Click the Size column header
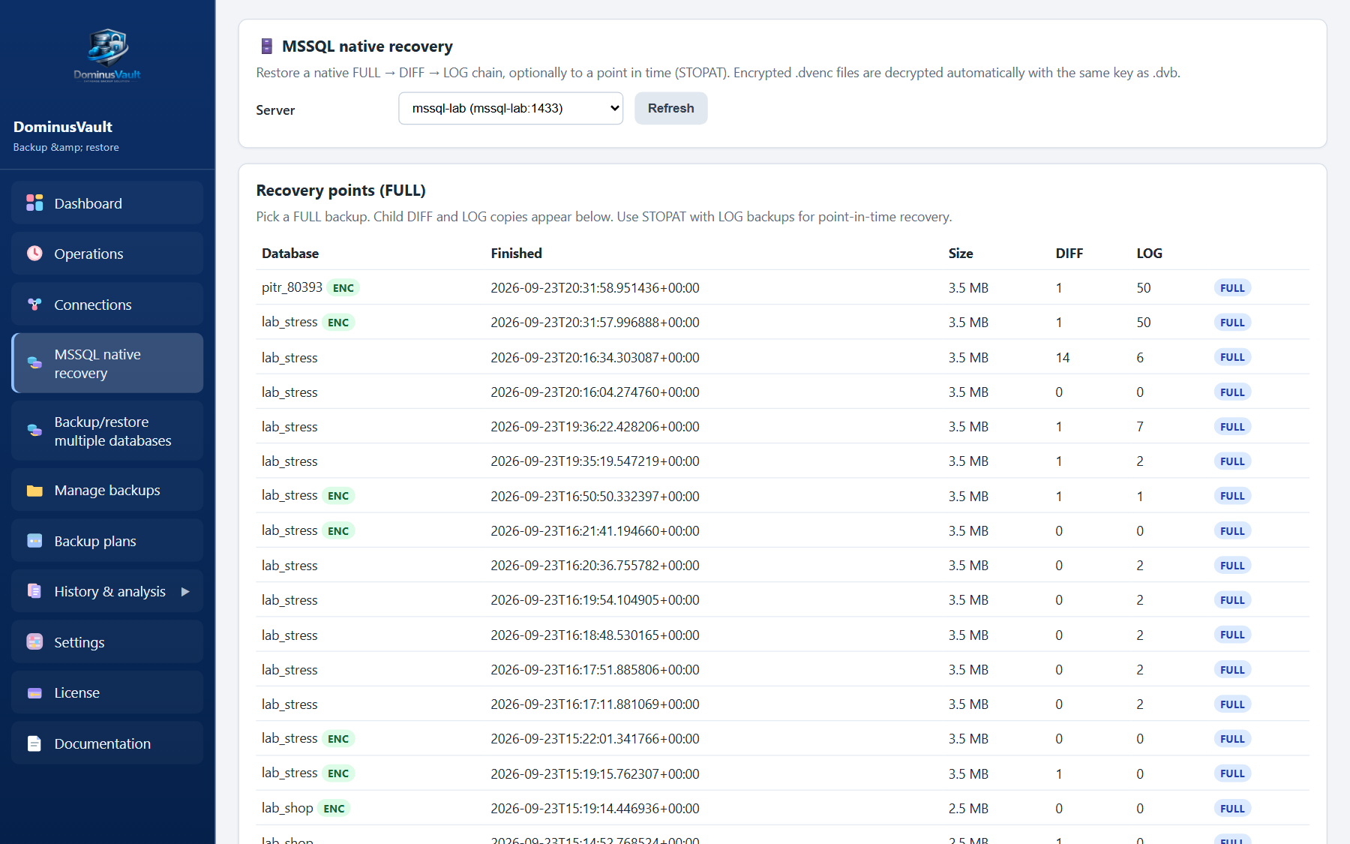The image size is (1350, 844). coord(961,254)
